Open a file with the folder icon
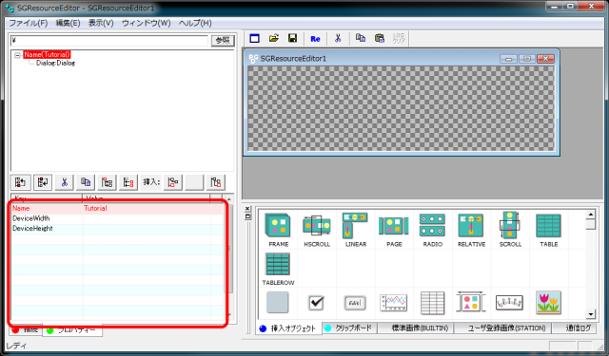Screen dimensions: 609x356 pos(274,38)
